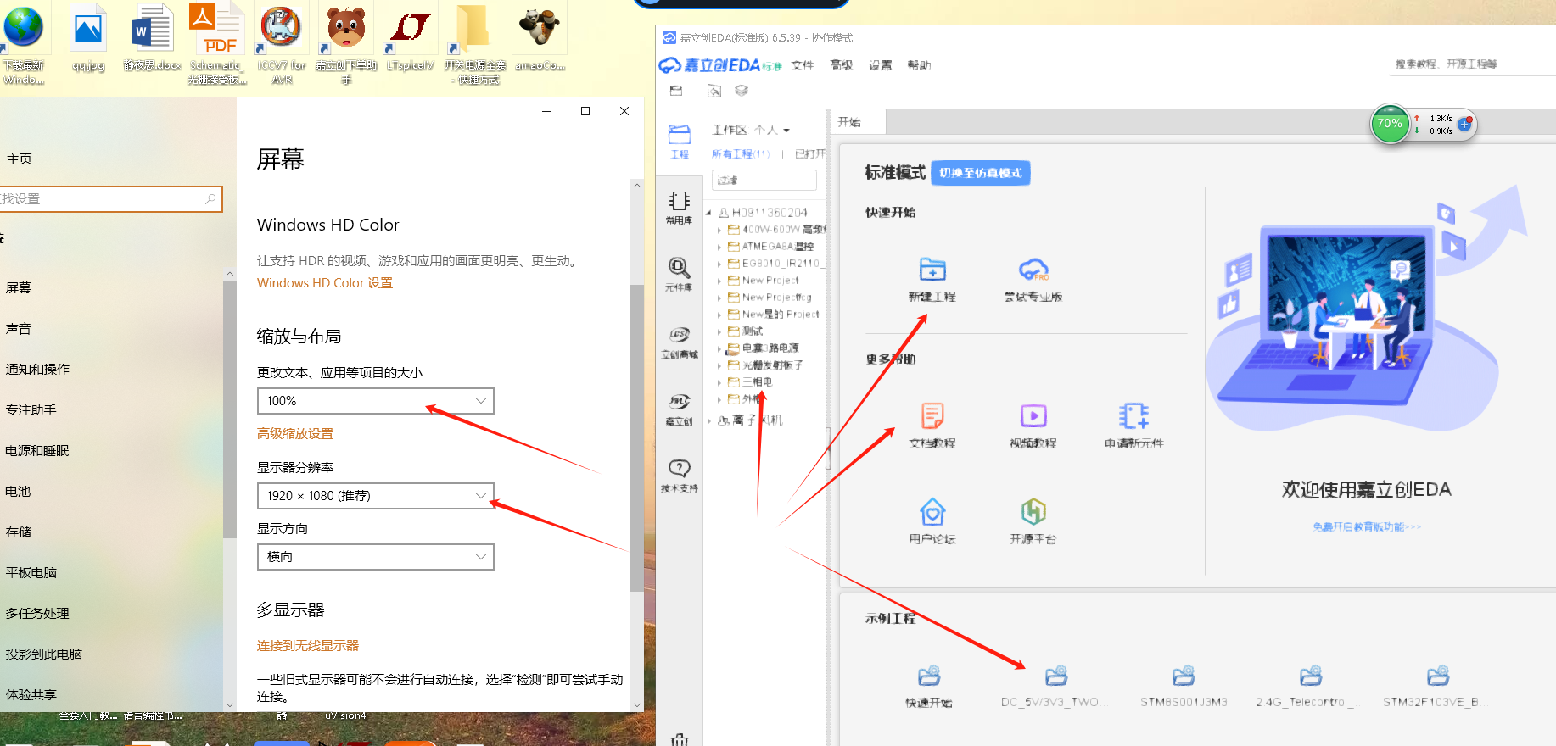
Task: Open the 用户论坛 user forum icon
Action: point(932,512)
